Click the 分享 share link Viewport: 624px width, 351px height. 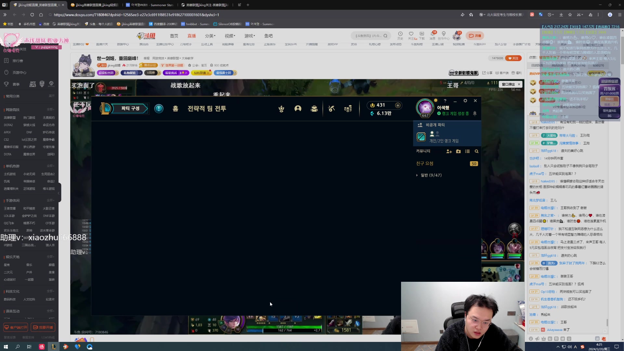pyautogui.click(x=487, y=73)
